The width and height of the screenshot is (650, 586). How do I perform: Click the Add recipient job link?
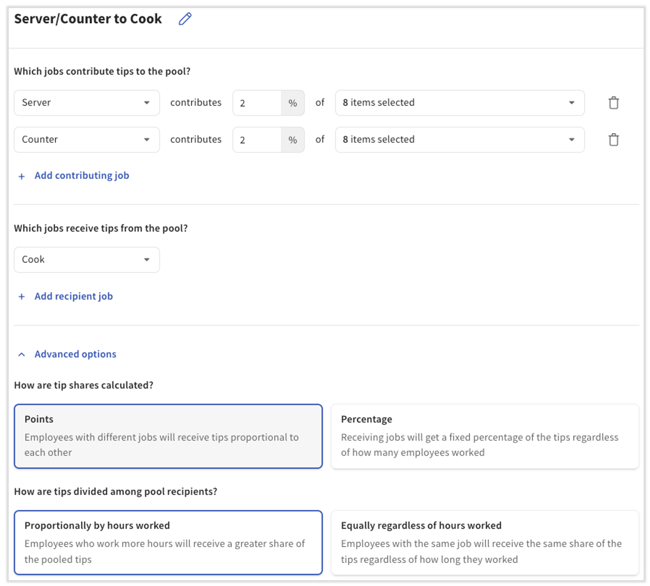74,296
